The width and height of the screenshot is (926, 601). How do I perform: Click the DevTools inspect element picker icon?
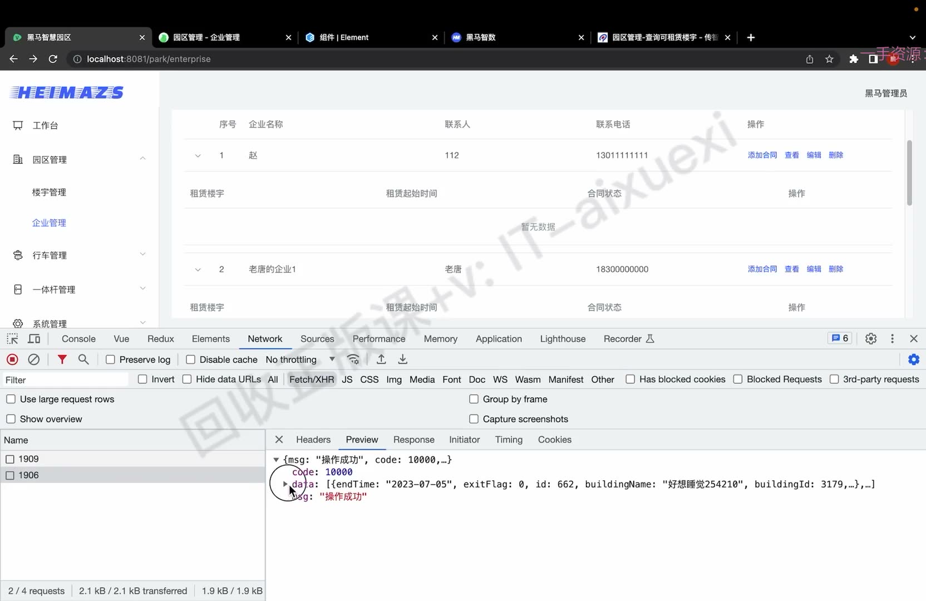click(12, 339)
